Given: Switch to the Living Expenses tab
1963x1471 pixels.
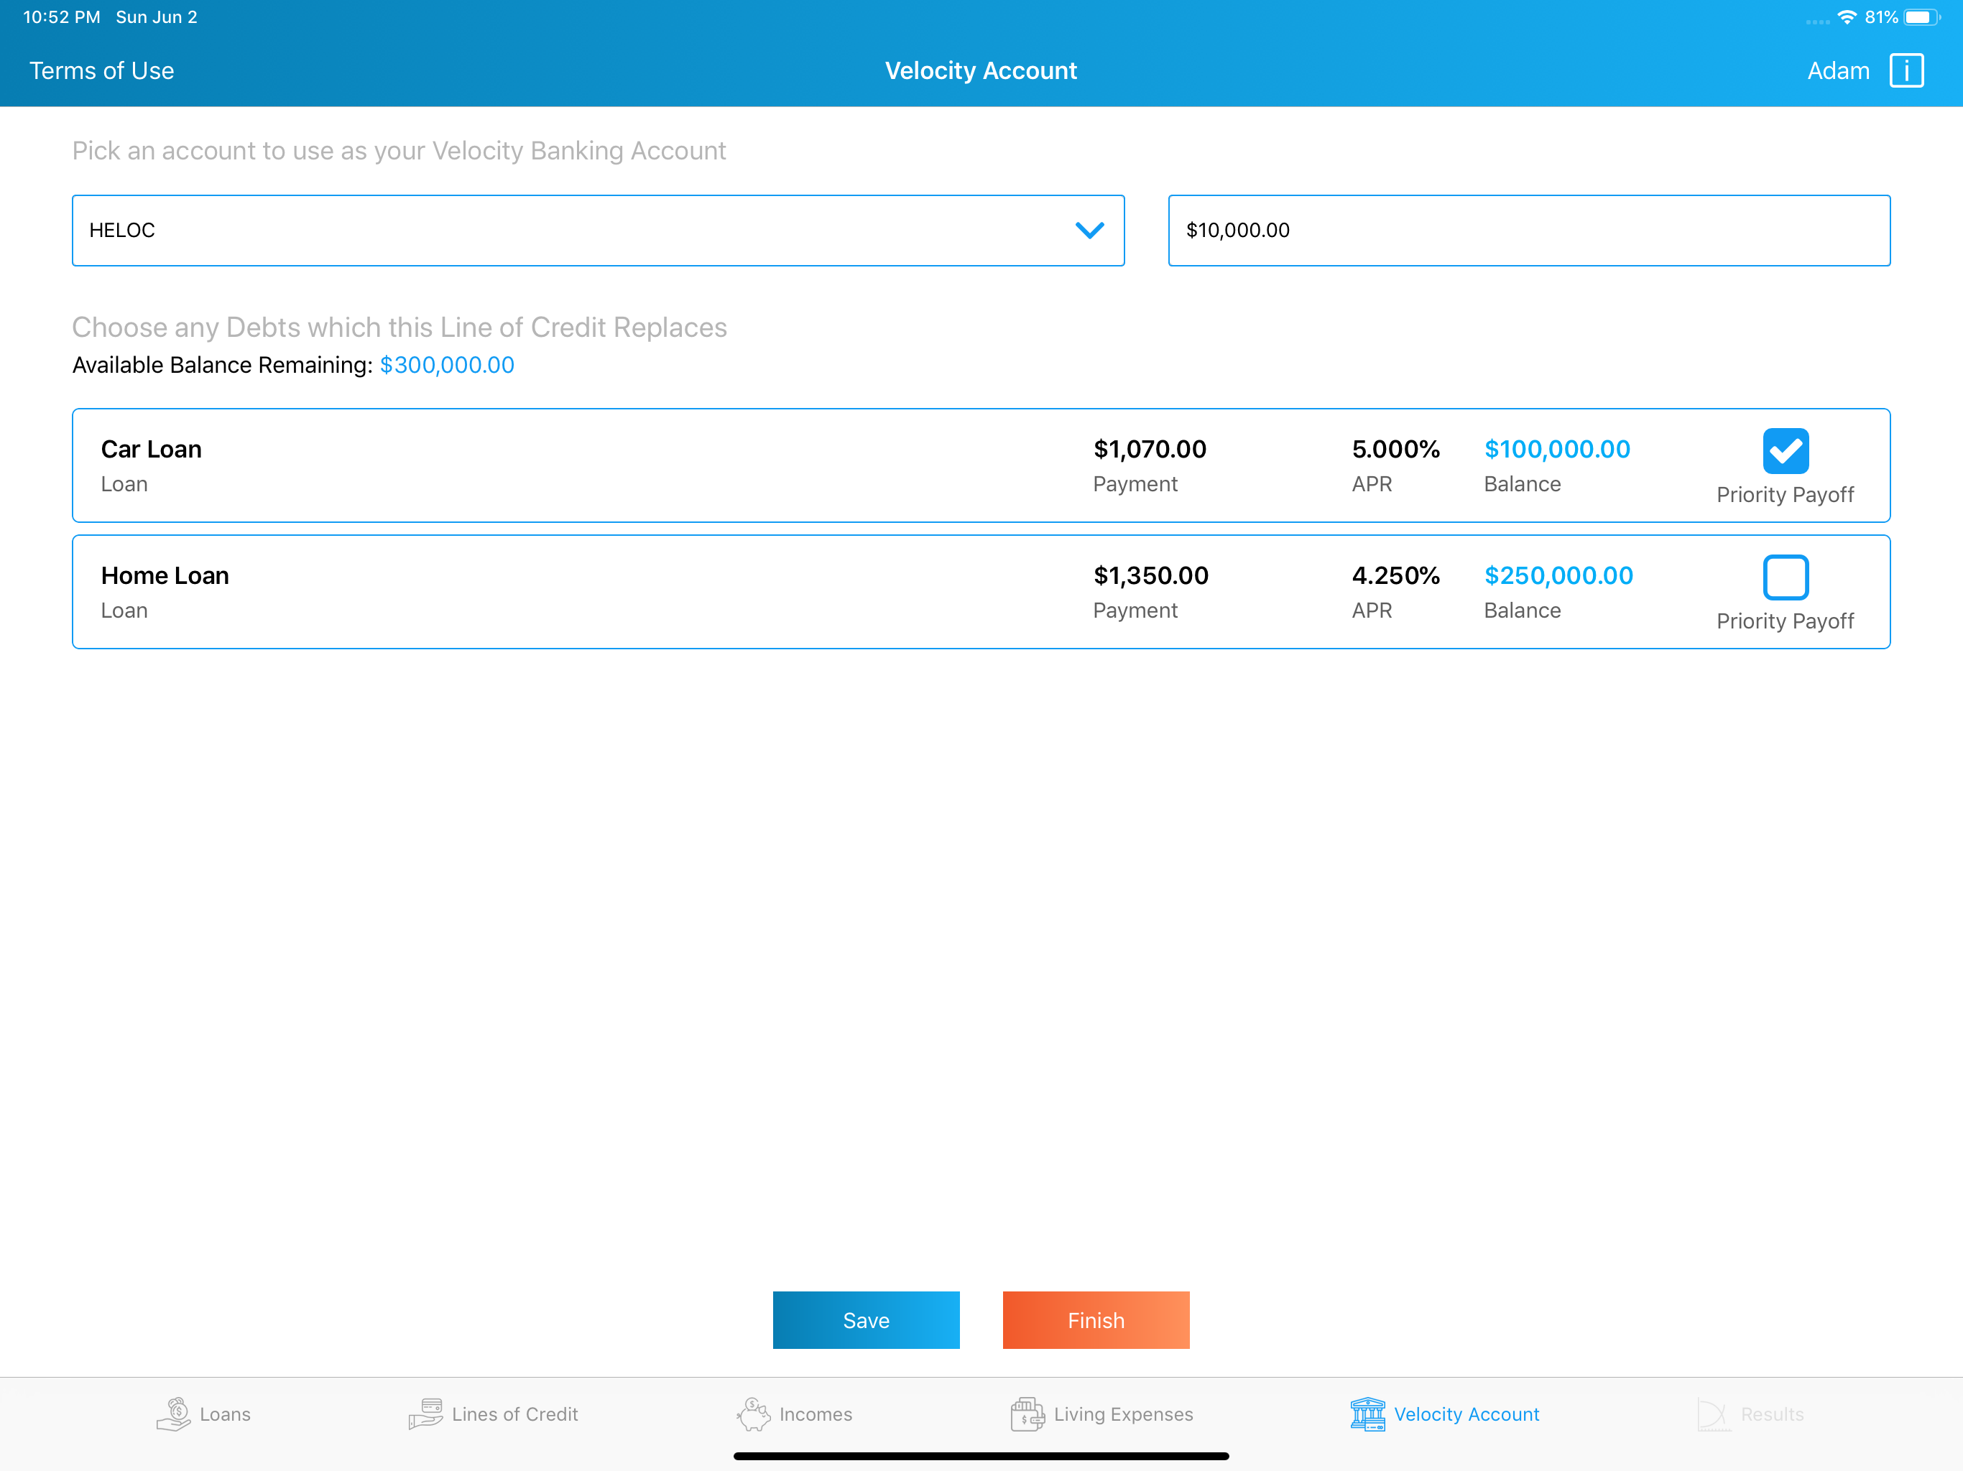Looking at the screenshot, I should pos(1124,1414).
